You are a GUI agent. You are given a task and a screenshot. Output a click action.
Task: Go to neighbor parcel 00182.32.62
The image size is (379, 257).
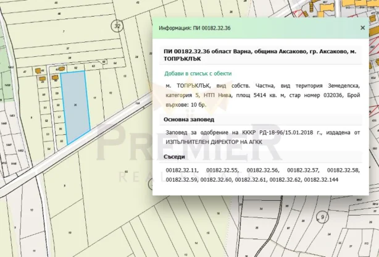click(x=286, y=179)
